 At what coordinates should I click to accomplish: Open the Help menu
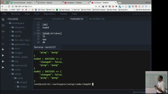pyautogui.click(x=74, y=14)
